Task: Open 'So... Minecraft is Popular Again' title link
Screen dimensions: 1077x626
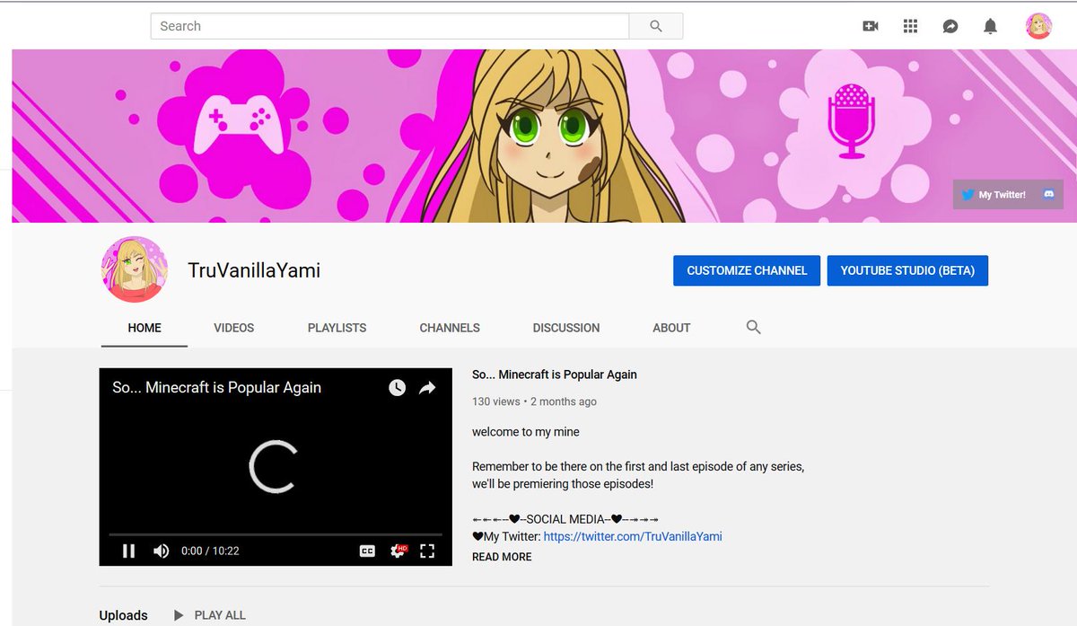Action: click(x=555, y=375)
